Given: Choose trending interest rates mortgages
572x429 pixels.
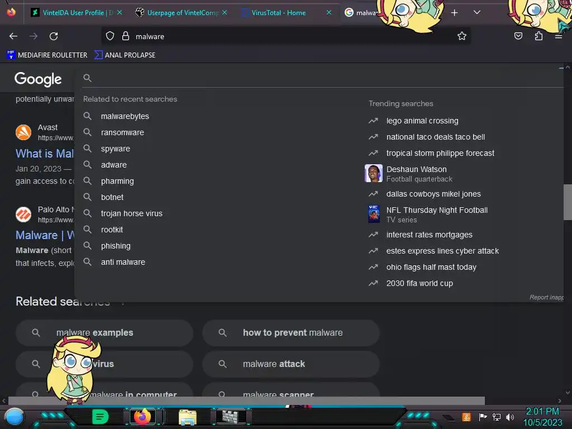Looking at the screenshot, I should pyautogui.click(x=429, y=235).
